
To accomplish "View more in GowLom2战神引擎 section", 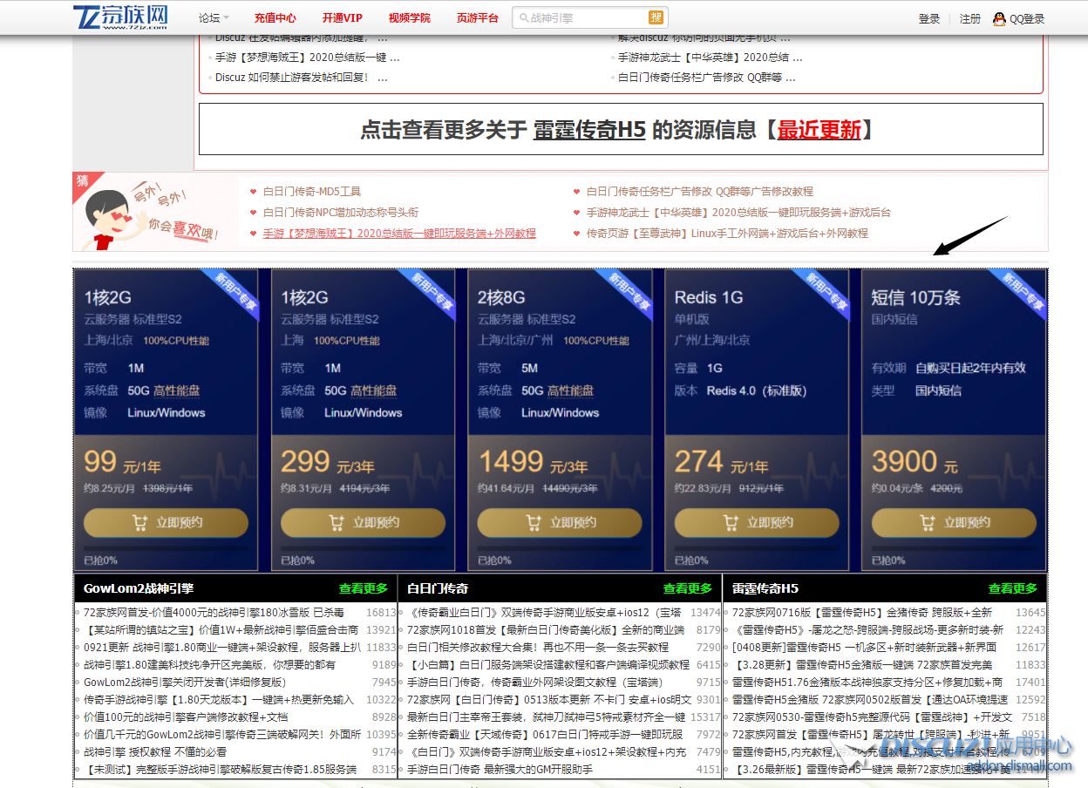I will click(363, 588).
